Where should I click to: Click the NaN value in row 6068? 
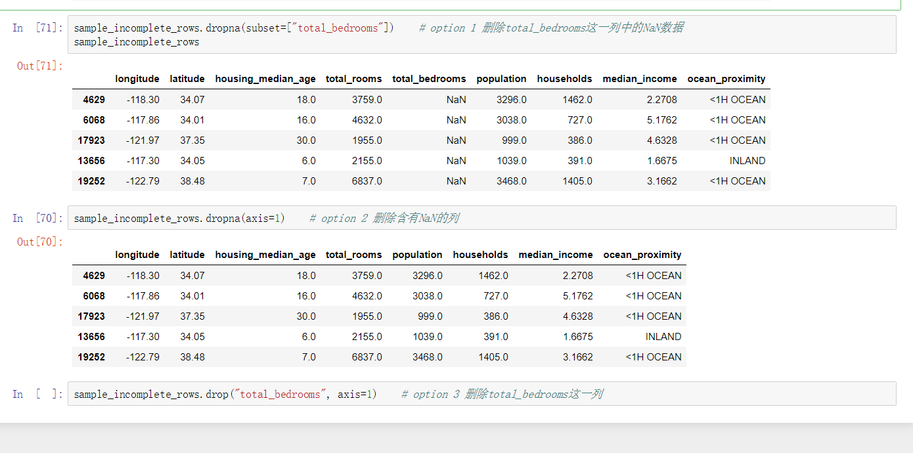(x=456, y=119)
